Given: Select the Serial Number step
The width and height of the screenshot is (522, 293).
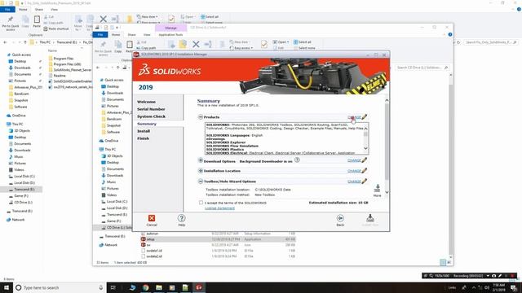Looking at the screenshot, I should (x=151, y=109).
